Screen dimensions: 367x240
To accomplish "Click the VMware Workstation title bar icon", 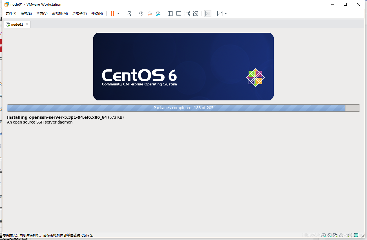I will (7, 4).
